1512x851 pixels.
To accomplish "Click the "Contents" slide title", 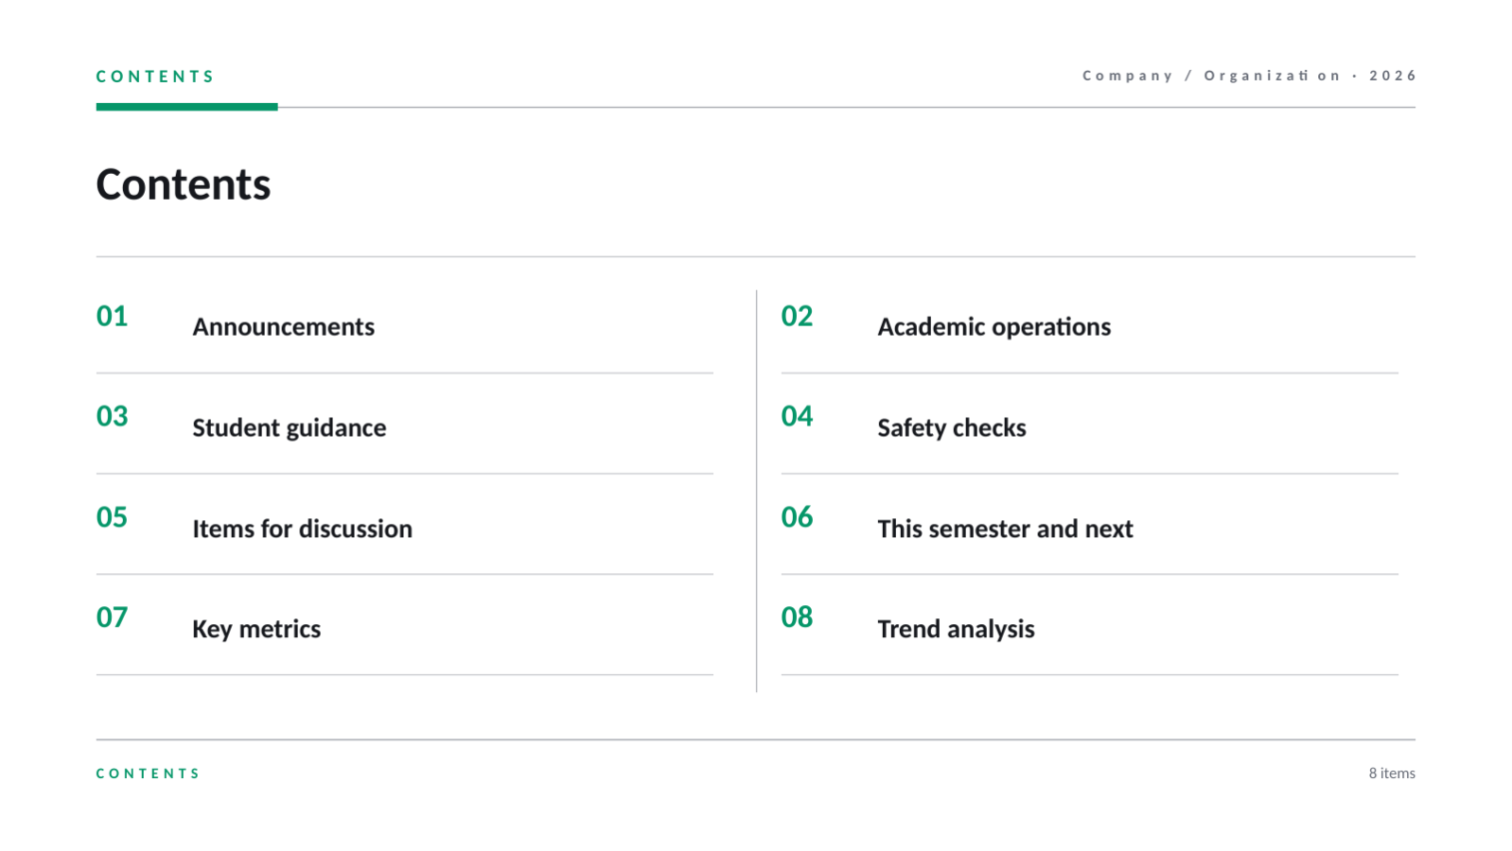I will click(184, 184).
